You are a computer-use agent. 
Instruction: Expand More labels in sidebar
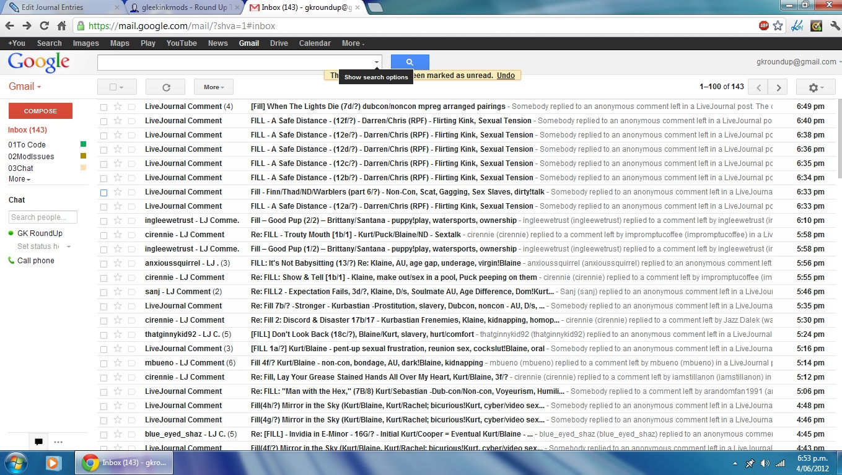coord(19,179)
